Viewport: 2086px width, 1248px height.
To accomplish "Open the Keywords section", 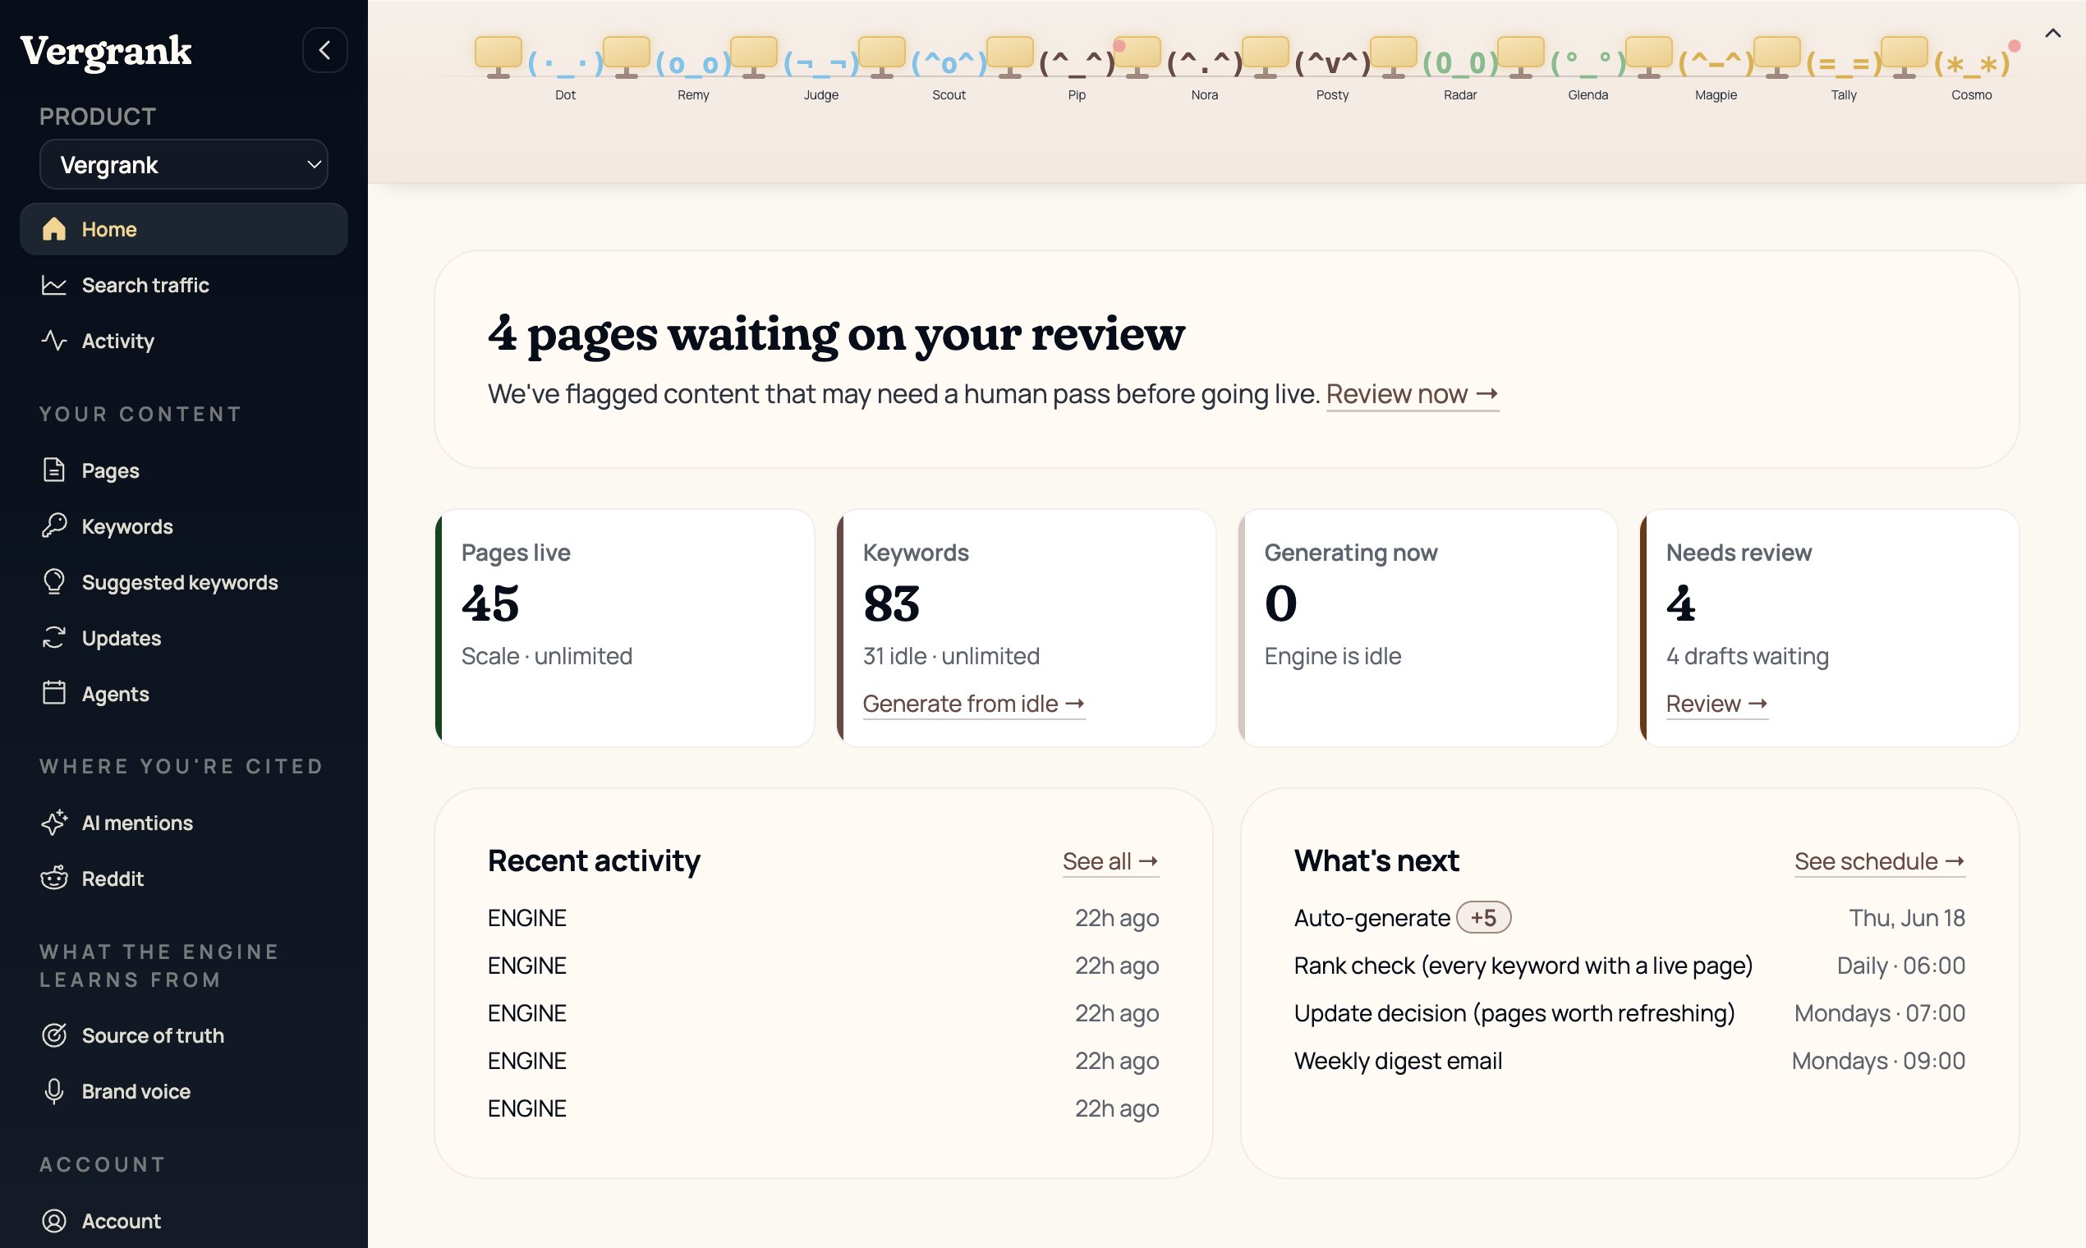I will click(183, 526).
